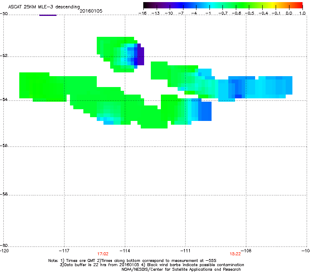The height and width of the screenshot is (272, 310).
Task: Click the longitude label -108
Action: [x=246, y=251]
